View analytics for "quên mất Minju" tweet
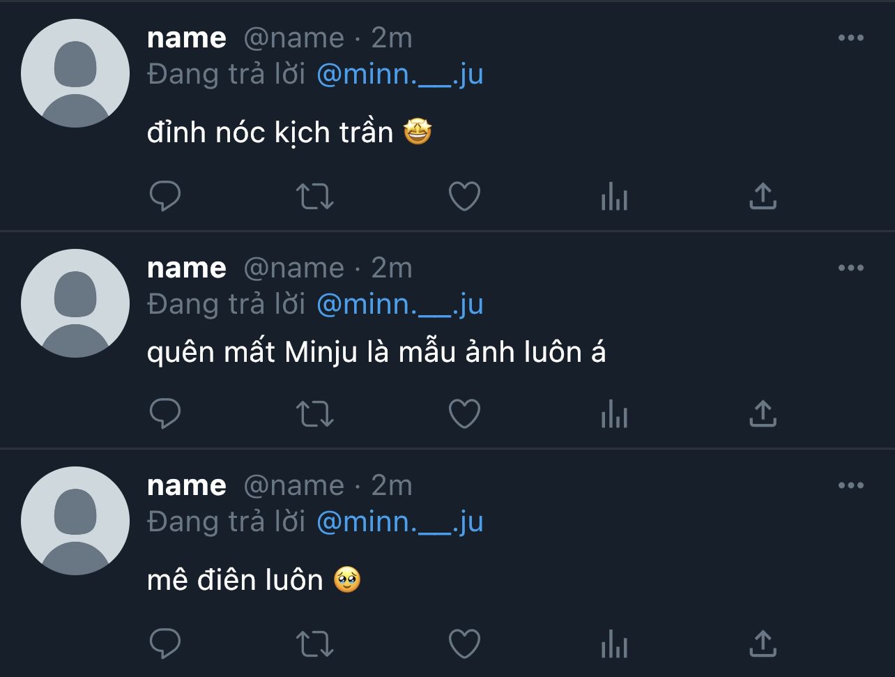Screen dimensions: 895x677 pos(614,415)
